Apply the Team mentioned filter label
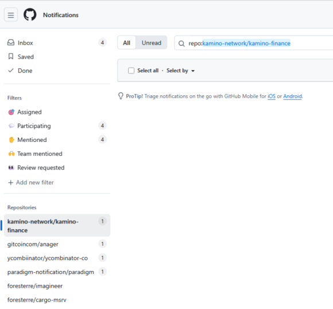The image size is (333, 309). coord(40,154)
